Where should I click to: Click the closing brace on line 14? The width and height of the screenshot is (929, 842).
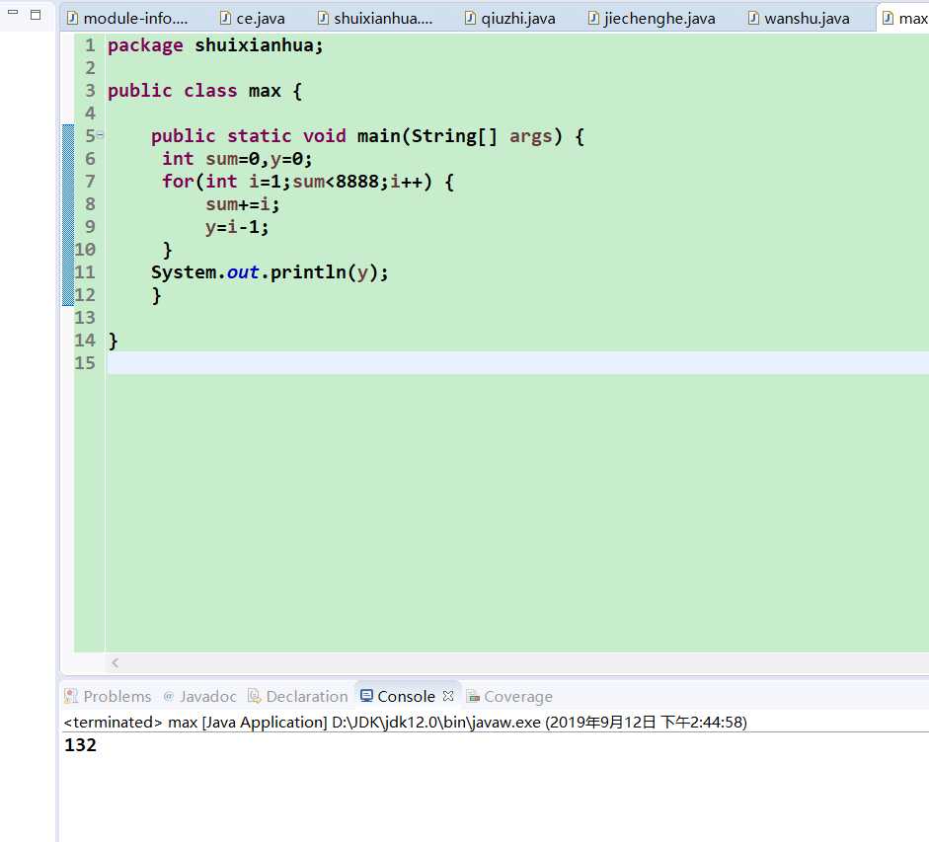point(114,341)
